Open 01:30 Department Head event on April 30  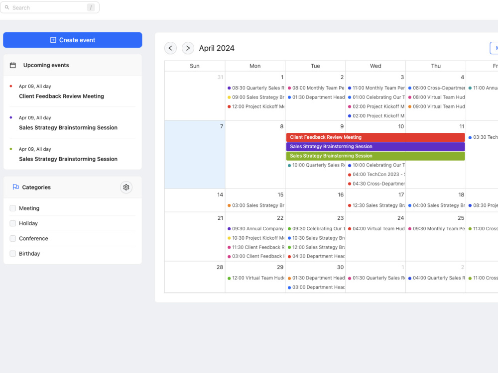click(x=316, y=278)
